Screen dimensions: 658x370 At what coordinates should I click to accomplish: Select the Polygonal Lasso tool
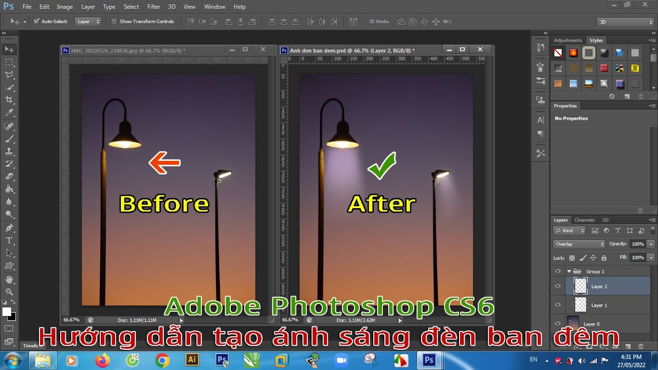9,75
